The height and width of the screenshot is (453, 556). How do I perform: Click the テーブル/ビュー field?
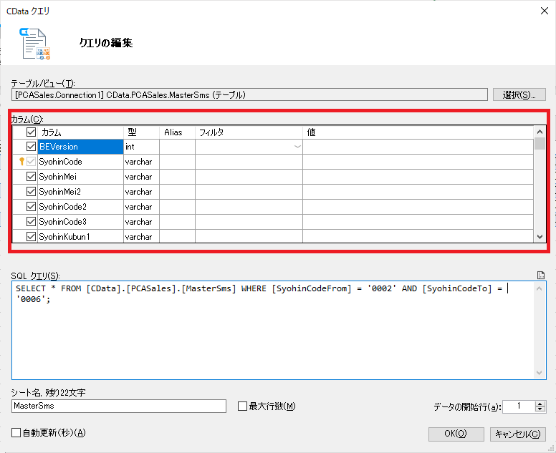tap(249, 95)
